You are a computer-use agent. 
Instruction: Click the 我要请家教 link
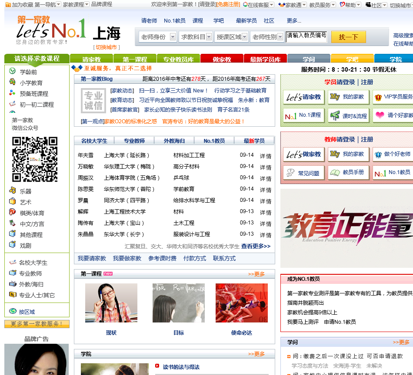(x=92, y=259)
